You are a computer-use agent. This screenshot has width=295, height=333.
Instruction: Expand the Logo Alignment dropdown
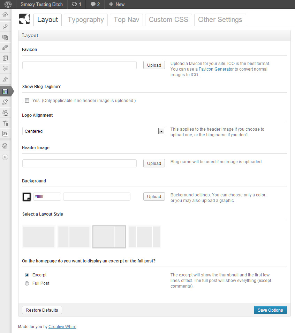(x=161, y=131)
